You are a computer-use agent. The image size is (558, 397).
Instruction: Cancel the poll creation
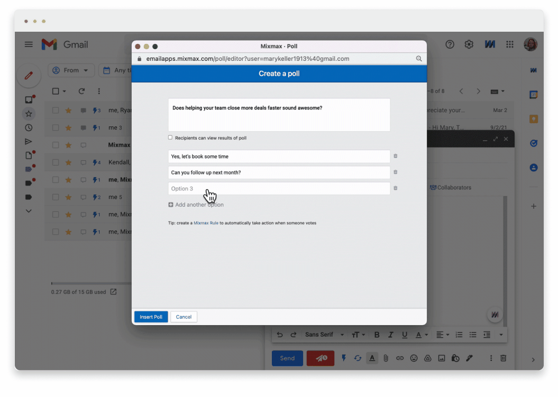184,317
